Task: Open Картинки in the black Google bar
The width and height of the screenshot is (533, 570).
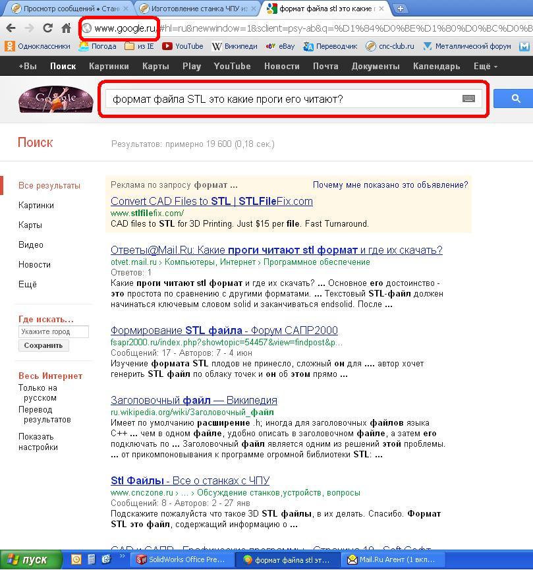Action: [x=109, y=66]
